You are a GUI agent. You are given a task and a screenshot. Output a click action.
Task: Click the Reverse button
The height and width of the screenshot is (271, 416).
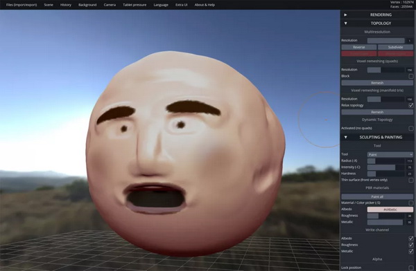pyautogui.click(x=358, y=47)
